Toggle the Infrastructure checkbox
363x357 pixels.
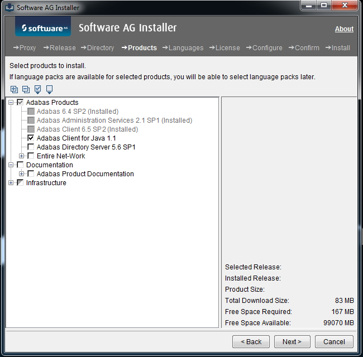[20, 183]
